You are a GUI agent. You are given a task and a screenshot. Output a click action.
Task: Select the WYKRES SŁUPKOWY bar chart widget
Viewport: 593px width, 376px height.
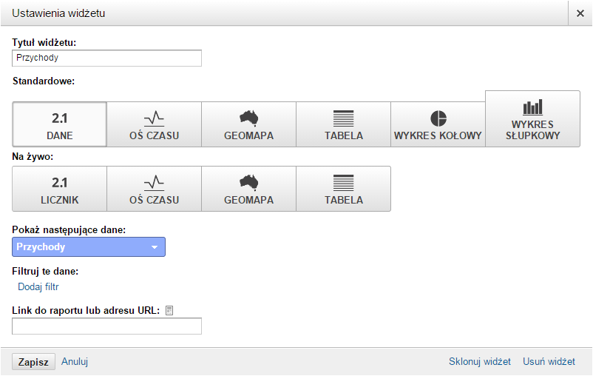532,119
